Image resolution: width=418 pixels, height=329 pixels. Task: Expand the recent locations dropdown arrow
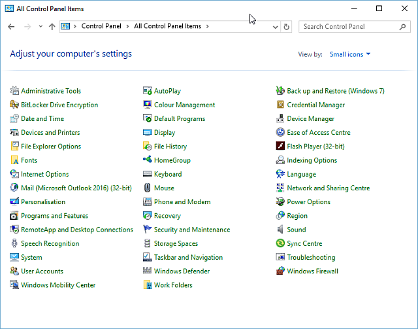pyautogui.click(x=40, y=27)
